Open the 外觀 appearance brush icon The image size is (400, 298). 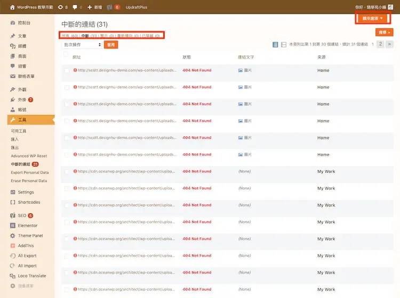(x=12, y=89)
